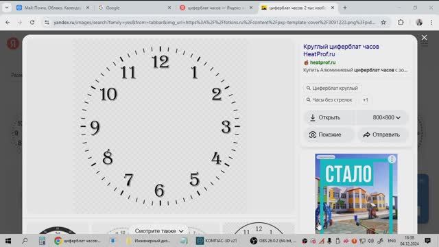Viewport: 439px width, 247px height.
Task: Close the Google tab
Action: coord(169,8)
